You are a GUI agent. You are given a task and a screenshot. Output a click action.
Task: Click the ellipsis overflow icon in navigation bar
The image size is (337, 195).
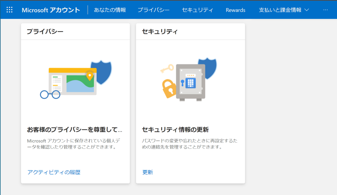pos(325,10)
